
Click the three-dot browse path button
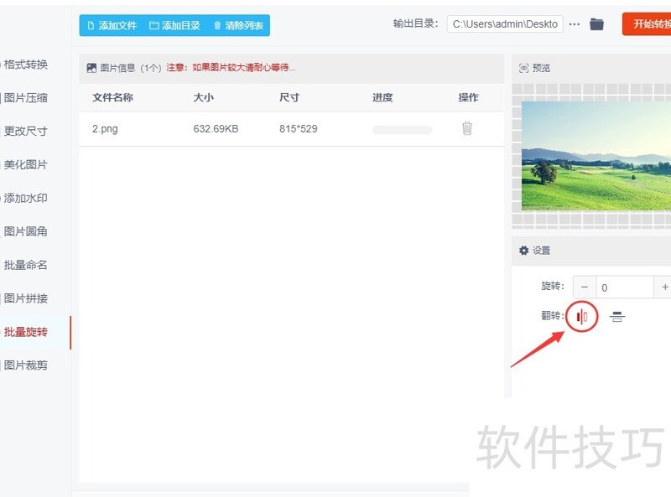click(575, 24)
